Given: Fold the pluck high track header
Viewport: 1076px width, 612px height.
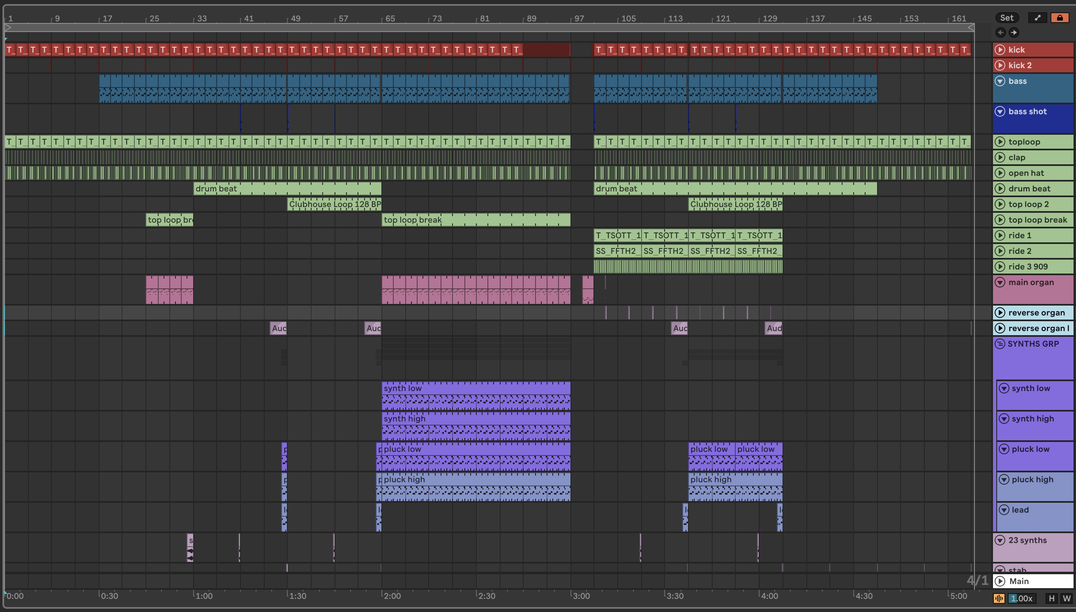Looking at the screenshot, I should (x=1004, y=479).
